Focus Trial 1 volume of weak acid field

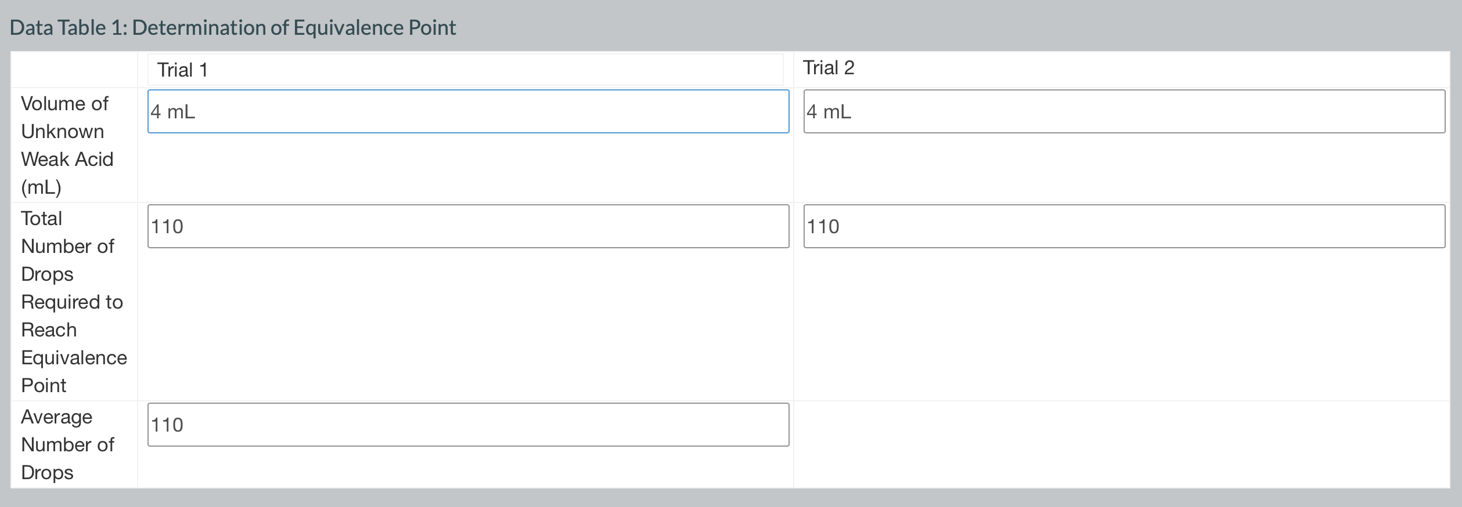click(468, 111)
